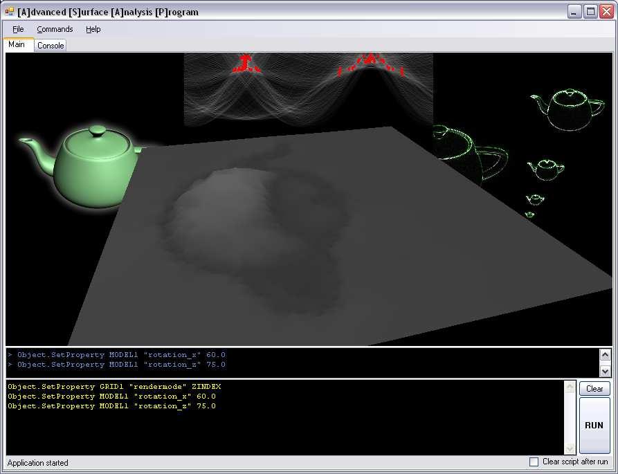Open the Help menu
618x474 pixels.
[93, 29]
